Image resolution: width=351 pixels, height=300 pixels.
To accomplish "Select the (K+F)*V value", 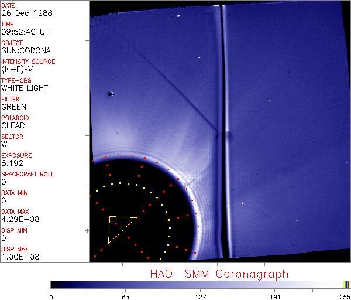I will [x=17, y=69].
